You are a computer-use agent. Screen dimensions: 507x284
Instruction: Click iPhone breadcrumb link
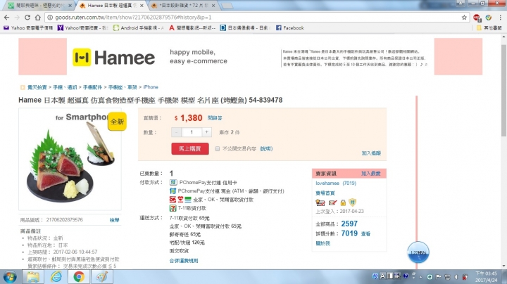pos(151,87)
